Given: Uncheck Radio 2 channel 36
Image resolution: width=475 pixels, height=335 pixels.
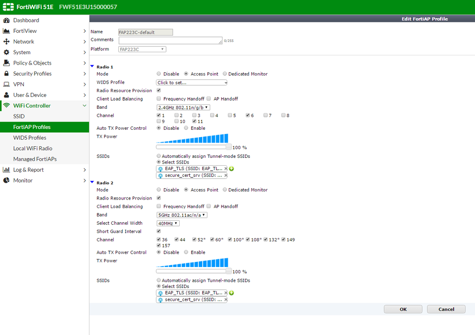Looking at the screenshot, I should click(x=159, y=239).
